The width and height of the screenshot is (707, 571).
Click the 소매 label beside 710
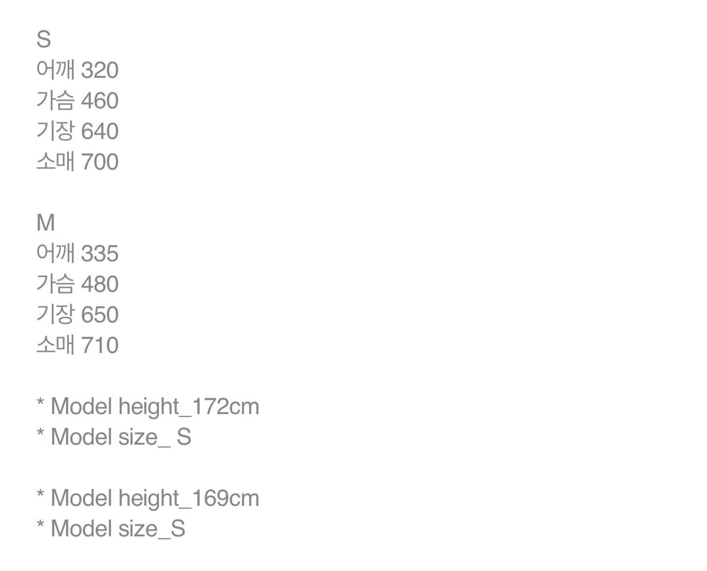[x=55, y=345]
